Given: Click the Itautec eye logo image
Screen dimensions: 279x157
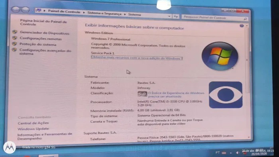Looking at the screenshot, I should [226, 95].
